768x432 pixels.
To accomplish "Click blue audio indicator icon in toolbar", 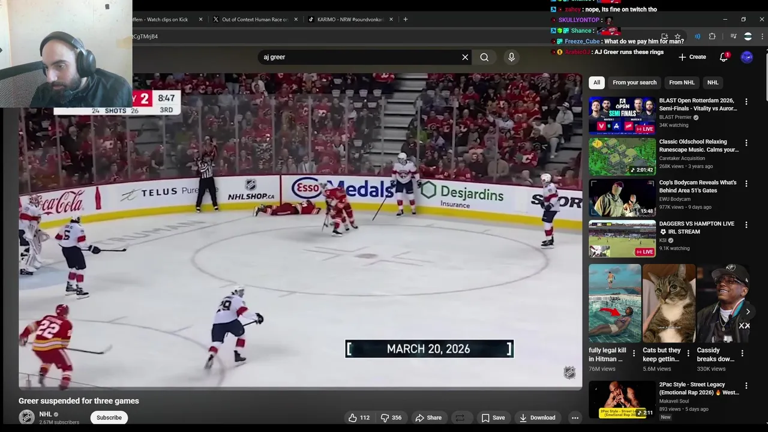I will tap(697, 37).
